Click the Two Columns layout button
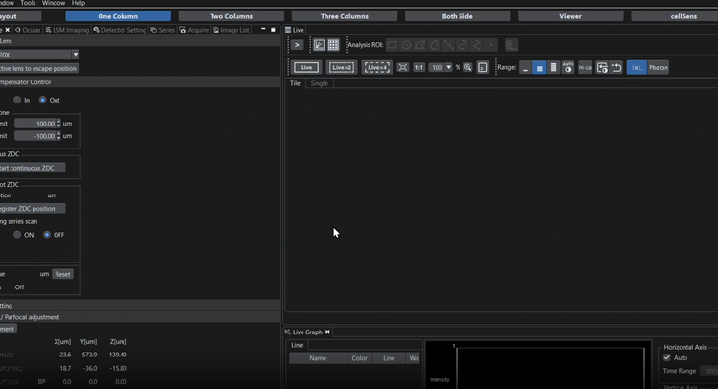This screenshot has height=389, width=718. pos(231,16)
